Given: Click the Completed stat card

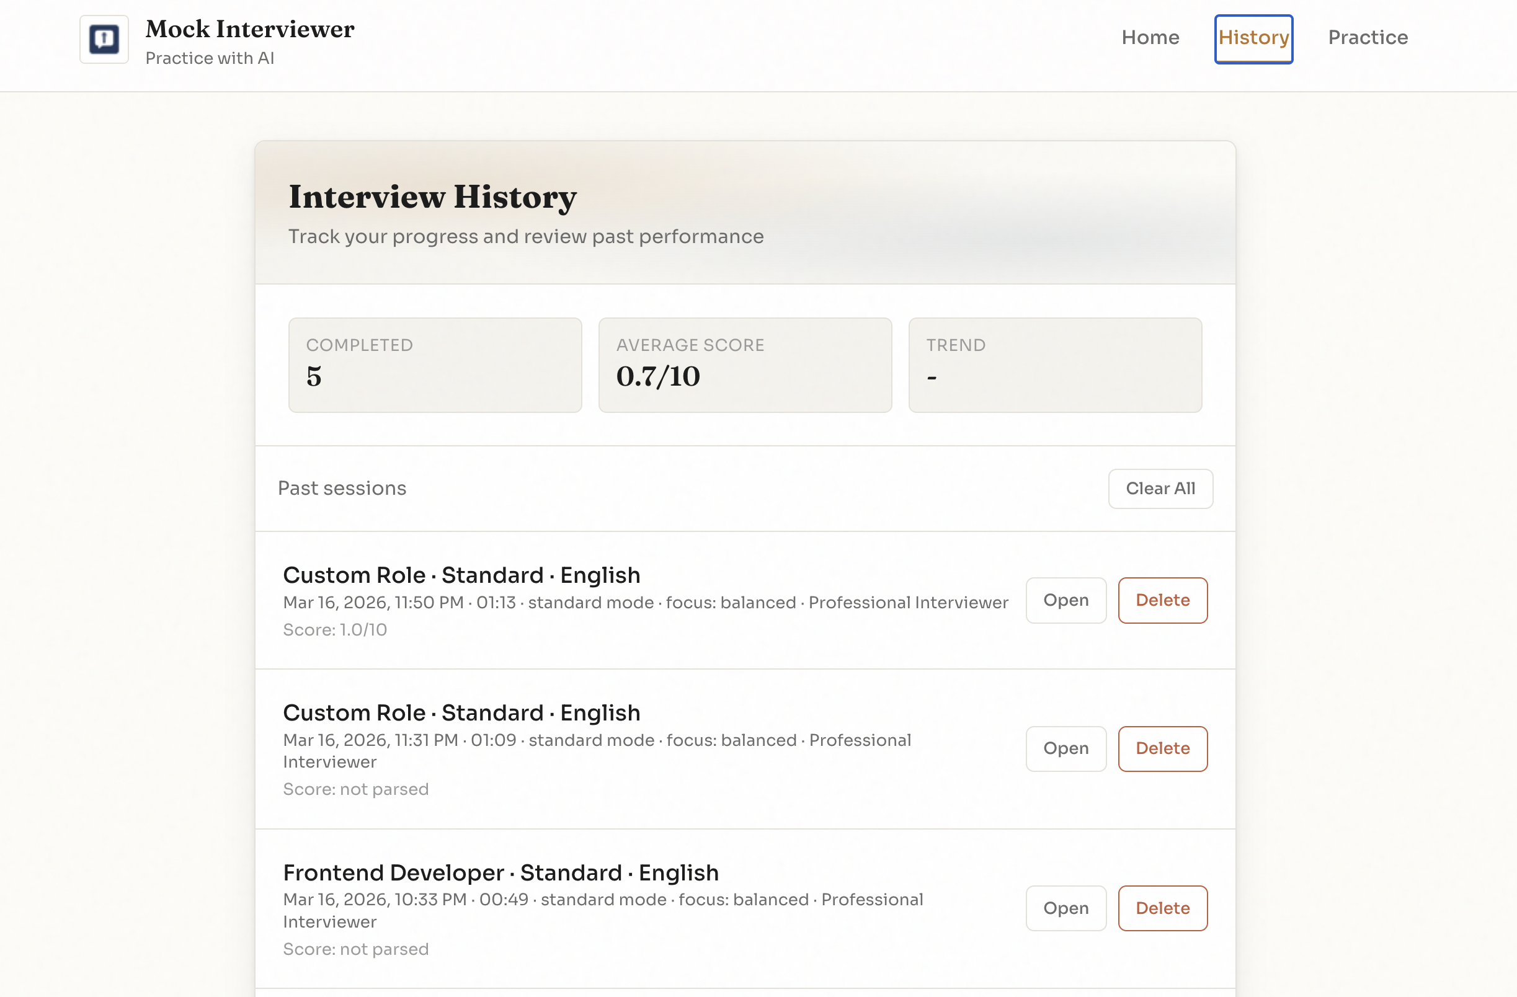Looking at the screenshot, I should [x=435, y=365].
